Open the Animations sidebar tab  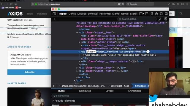click(134, 91)
